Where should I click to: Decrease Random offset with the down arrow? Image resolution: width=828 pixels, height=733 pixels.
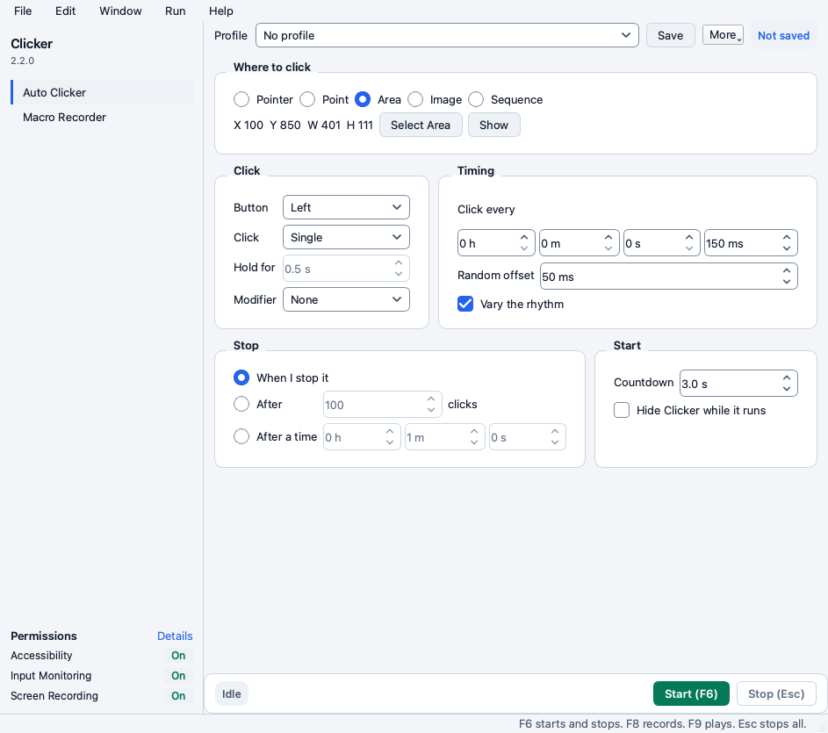787,282
